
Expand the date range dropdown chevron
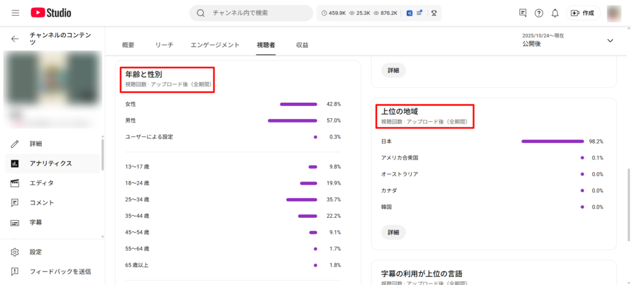[610, 41]
